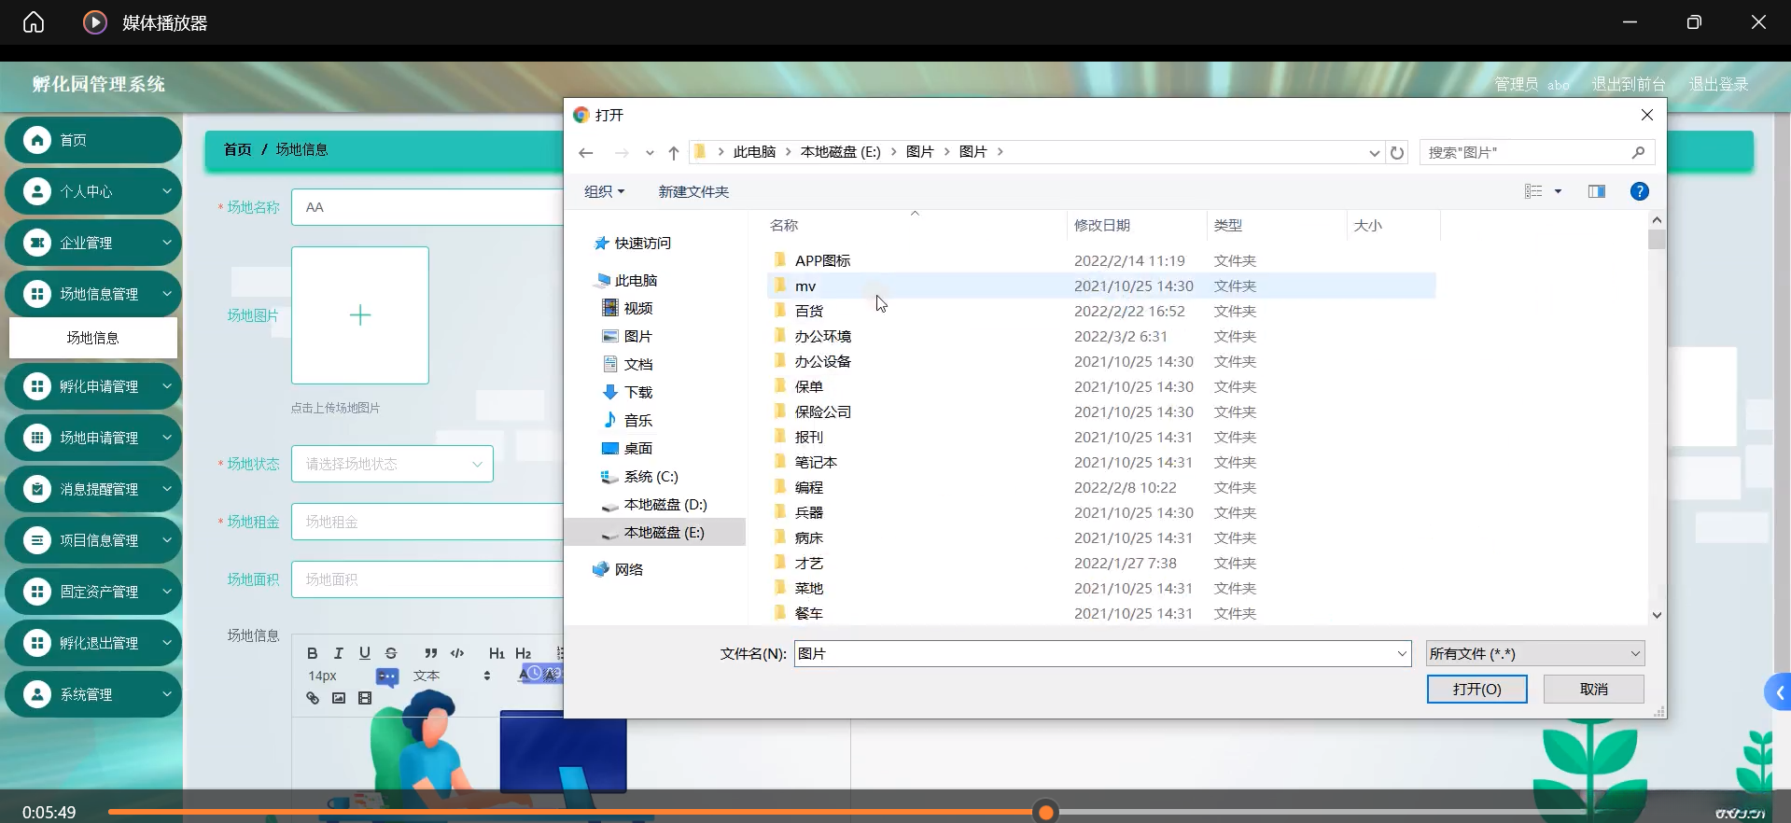
Task: Click the 取消 button
Action: click(1594, 689)
